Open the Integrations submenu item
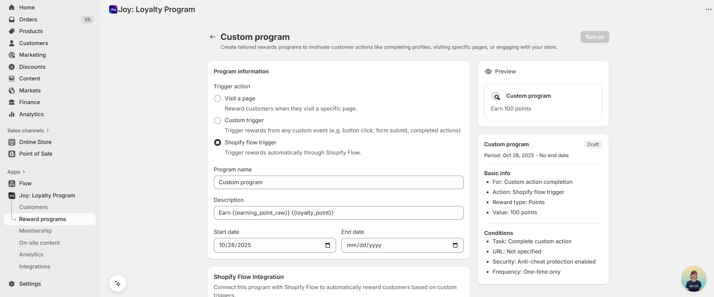The height and width of the screenshot is (297, 714). coord(35,267)
